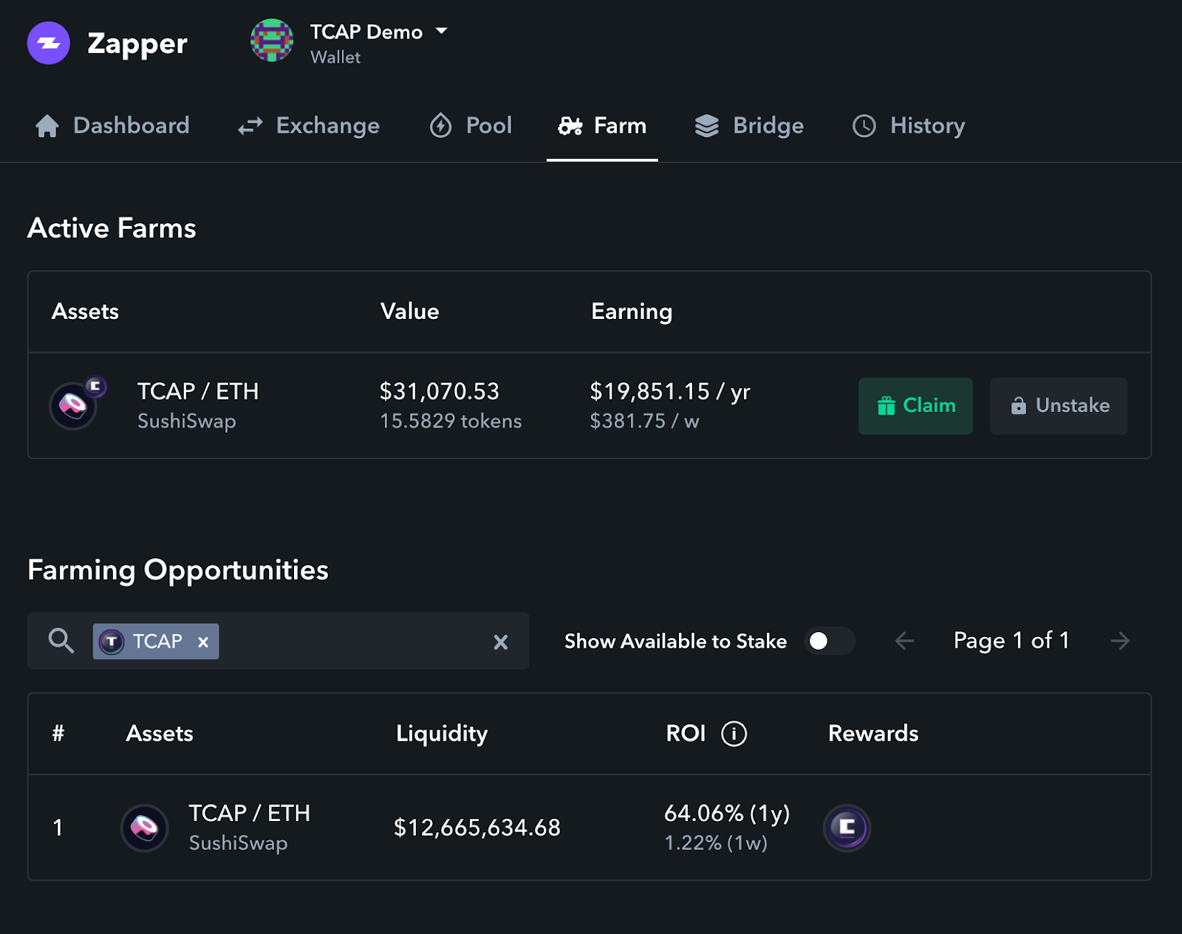Click the Page 1 of 1 label
Screen dimensions: 1182x934
coord(1011,641)
